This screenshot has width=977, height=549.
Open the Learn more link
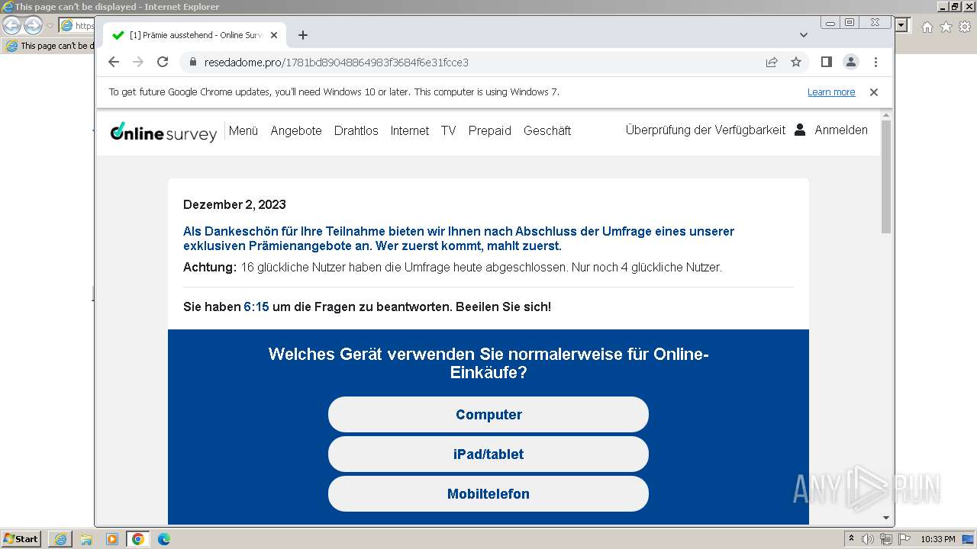click(x=831, y=92)
